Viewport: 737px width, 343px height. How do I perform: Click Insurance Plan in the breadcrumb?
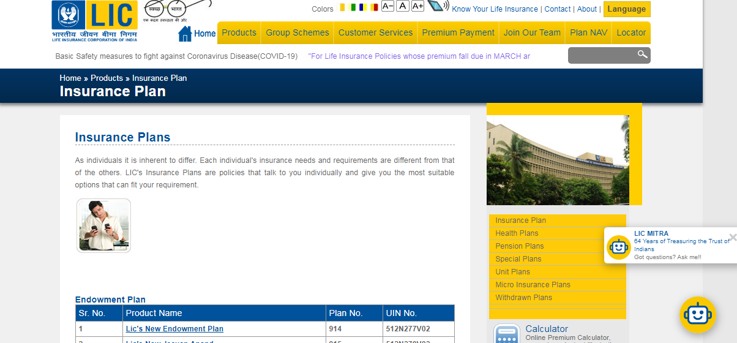click(159, 78)
